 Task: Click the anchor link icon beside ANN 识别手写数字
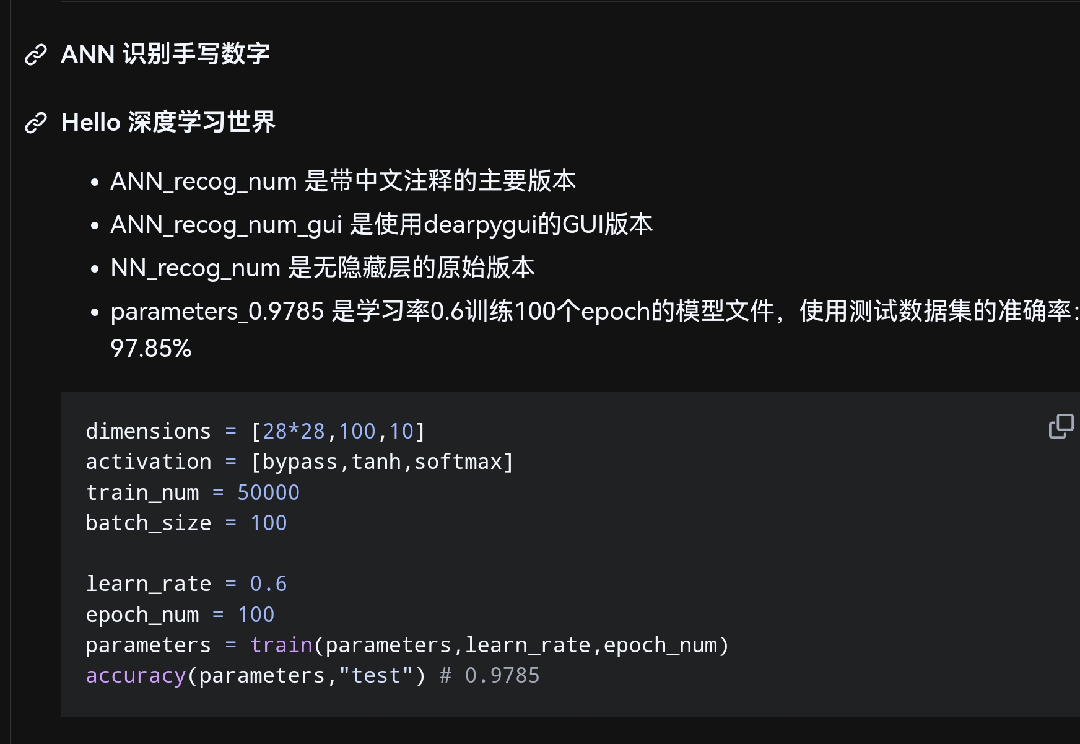[x=36, y=55]
